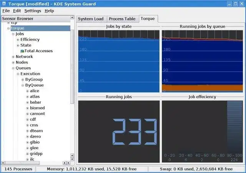Click the Running jobs 233 display
Viewport: 246px width, 173px height.
[119, 131]
